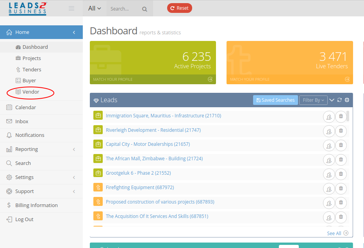Screen dimensions: 364x248
Task: Click user icon for Capital City lead
Action: click(329, 145)
